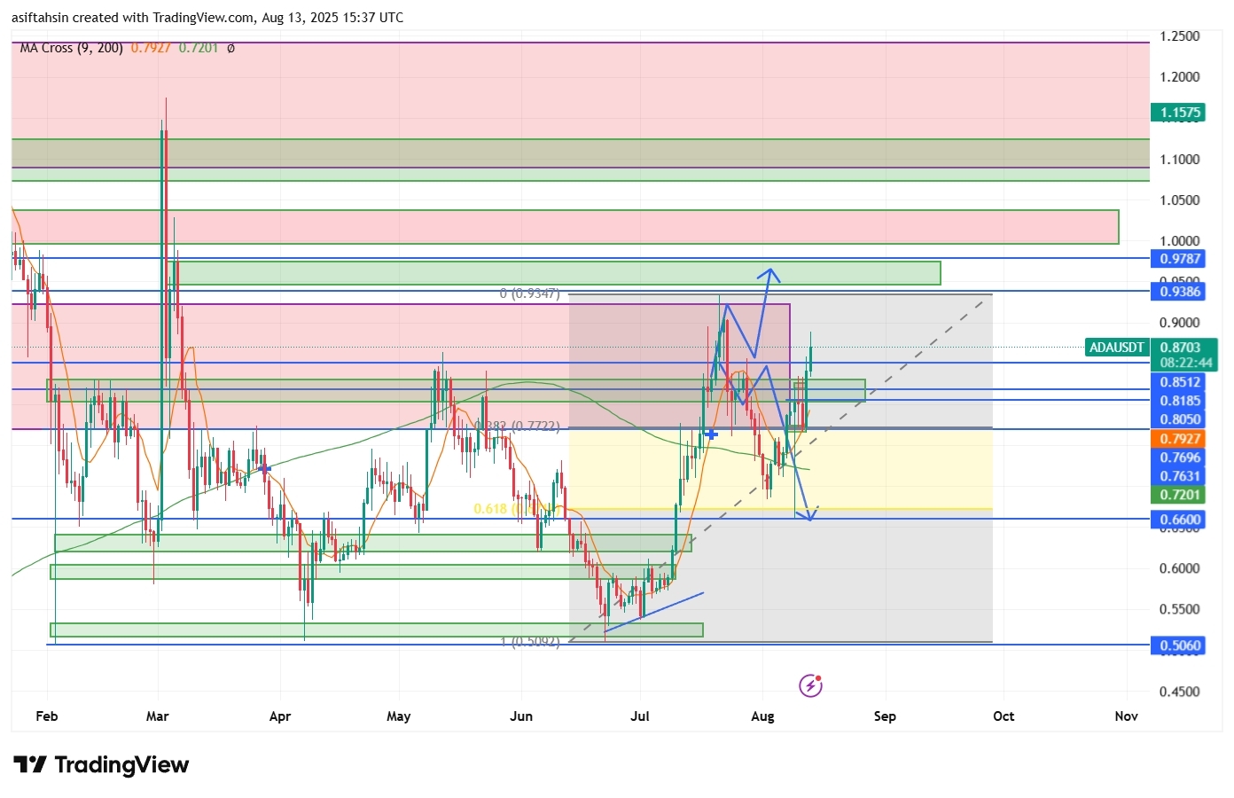Image resolution: width=1234 pixels, height=798 pixels.
Task: Click the ø symbol in the indicator legend
Action: click(230, 48)
